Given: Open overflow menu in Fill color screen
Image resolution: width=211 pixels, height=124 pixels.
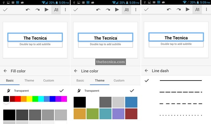Looking at the screenshot, I should click(65, 10).
